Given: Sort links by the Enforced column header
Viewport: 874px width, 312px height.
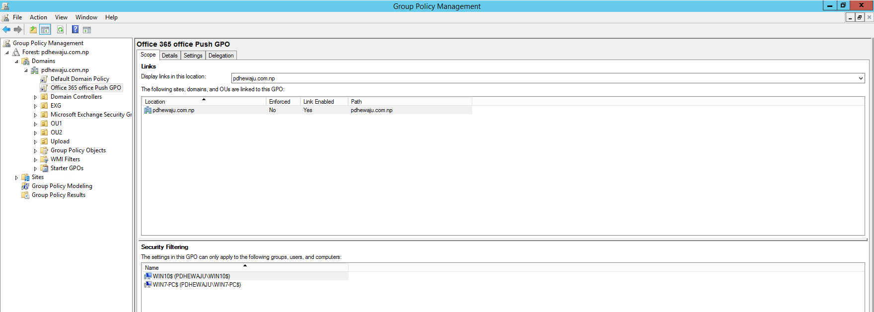Looking at the screenshot, I should click(x=283, y=102).
